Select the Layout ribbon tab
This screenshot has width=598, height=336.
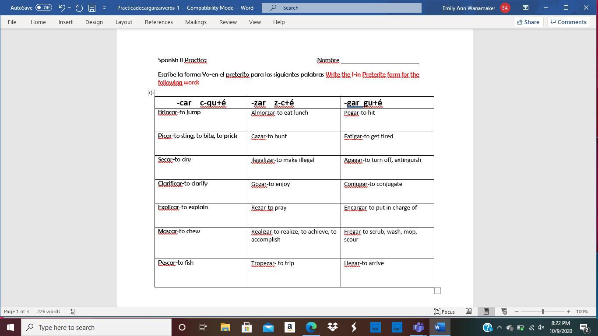pos(124,22)
